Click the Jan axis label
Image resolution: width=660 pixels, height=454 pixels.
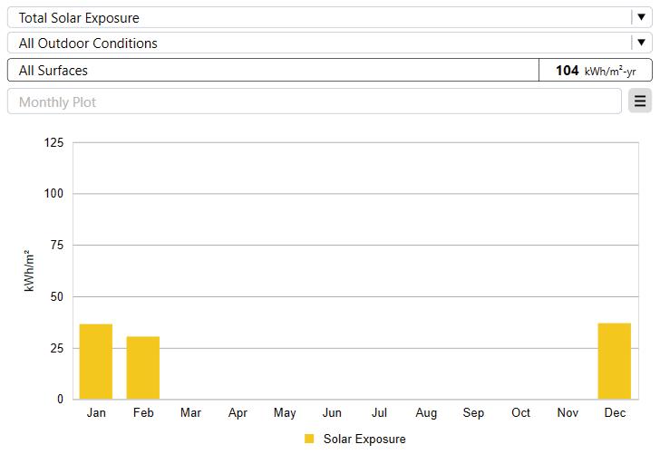point(96,413)
